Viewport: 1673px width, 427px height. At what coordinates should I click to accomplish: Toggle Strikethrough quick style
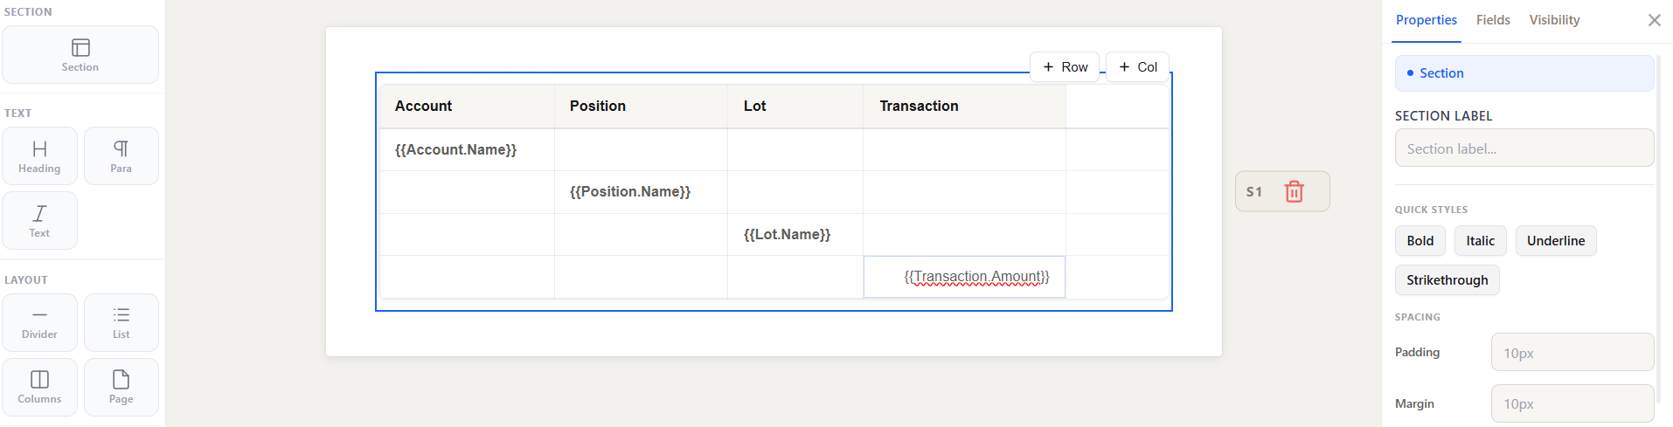[1447, 280]
